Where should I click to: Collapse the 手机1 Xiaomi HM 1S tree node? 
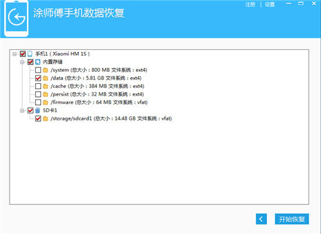tap(14, 54)
